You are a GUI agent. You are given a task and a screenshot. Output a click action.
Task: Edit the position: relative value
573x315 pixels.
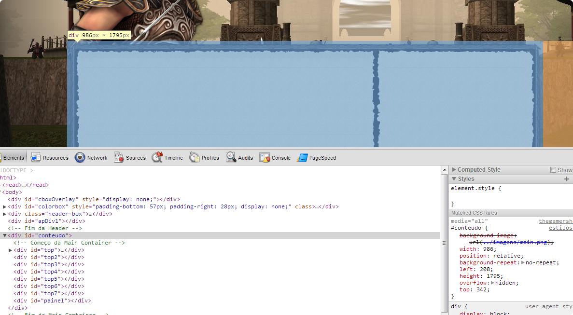(x=506, y=256)
